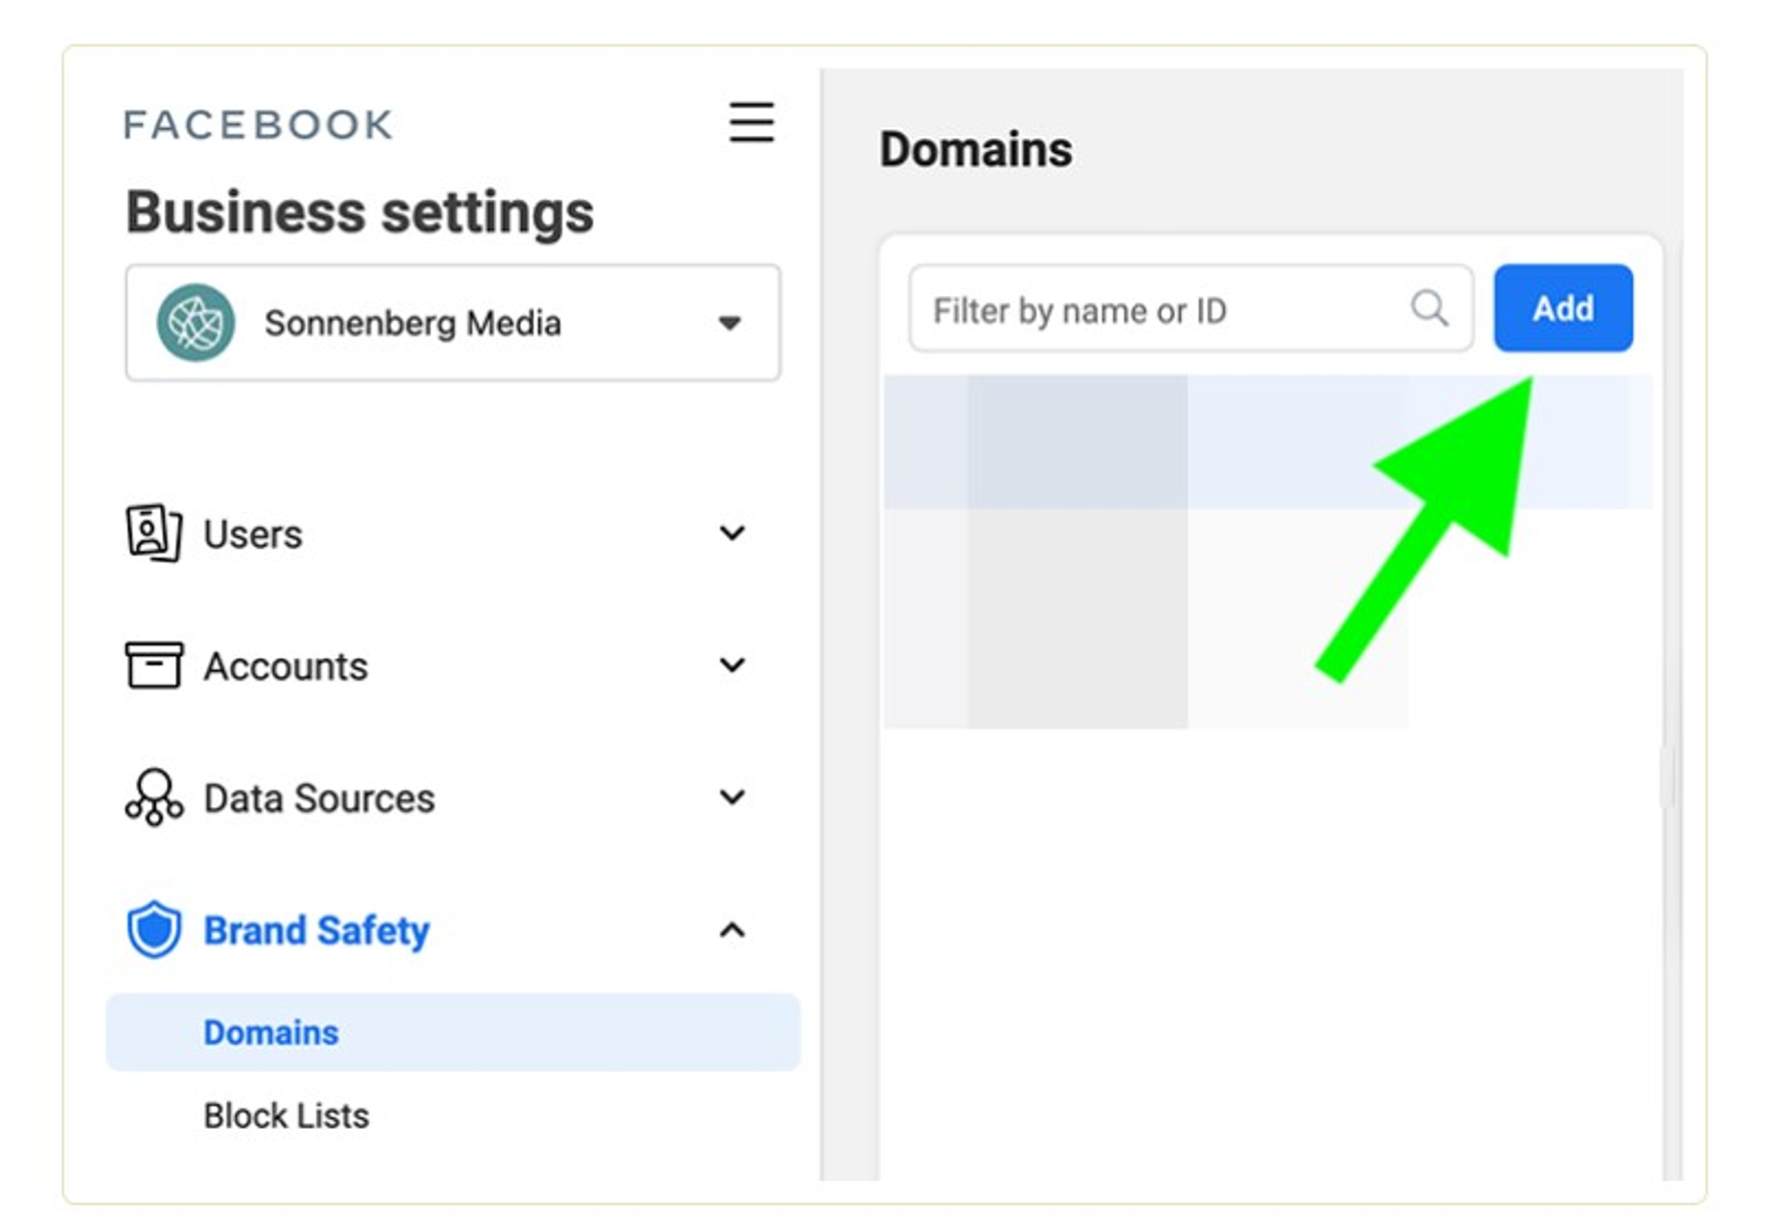Expand the Users section chevron
The width and height of the screenshot is (1791, 1231).
[731, 533]
